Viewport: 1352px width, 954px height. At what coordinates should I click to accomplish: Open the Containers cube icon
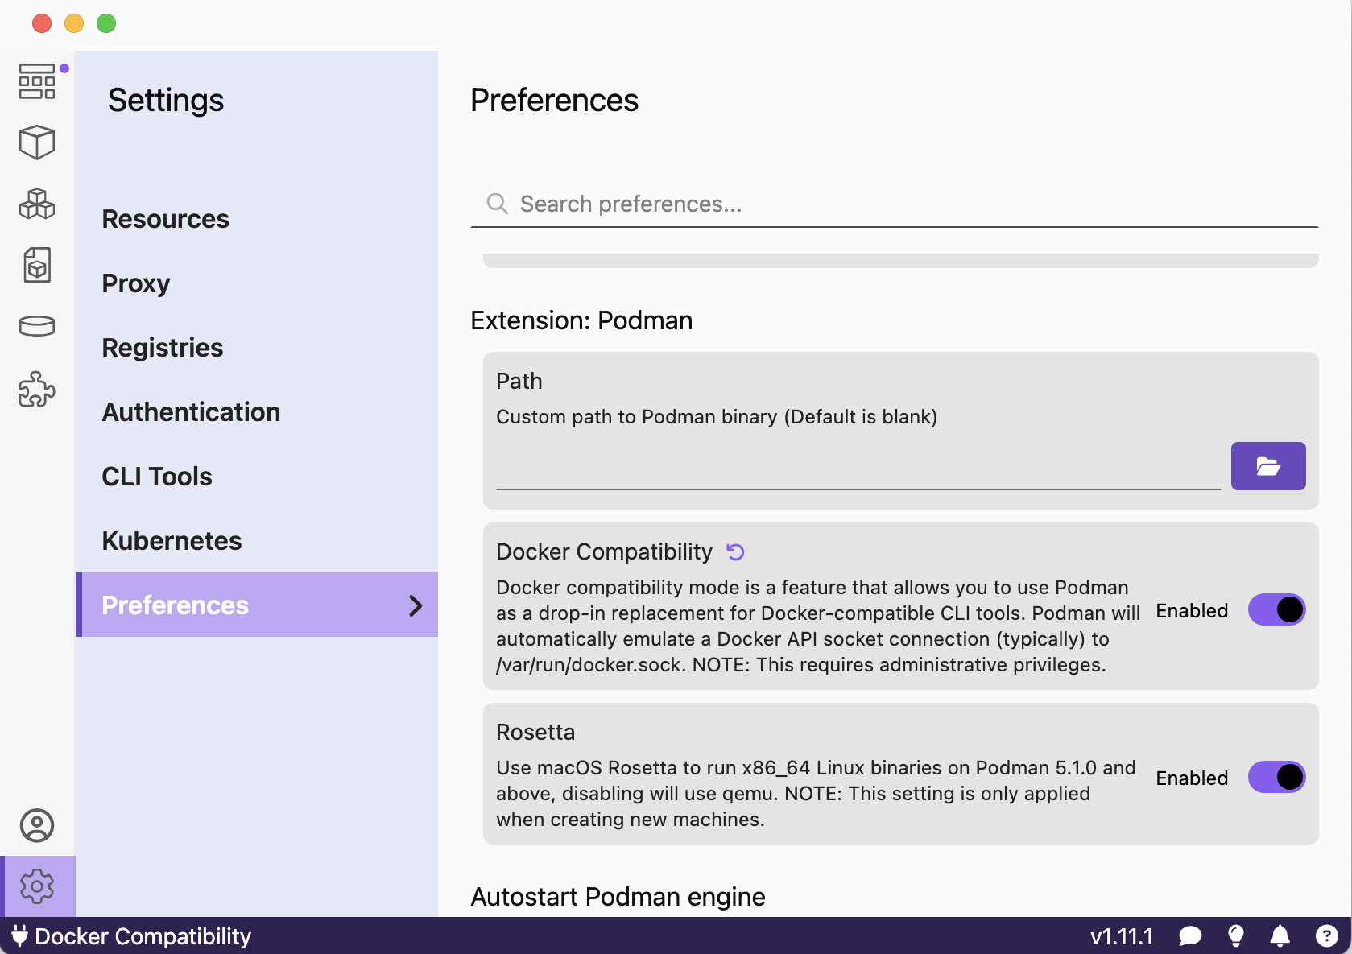click(37, 142)
